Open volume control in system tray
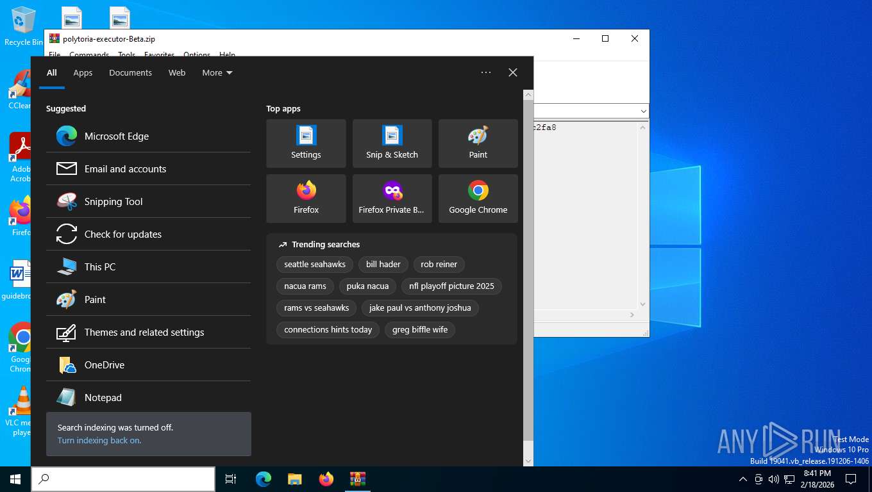The height and width of the screenshot is (492, 872). tap(774, 479)
